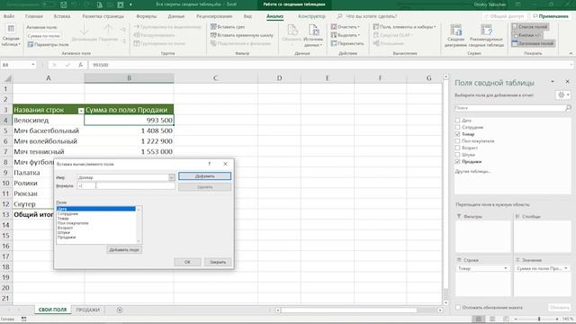Open Рекомендуемые сводные таблицы
The width and height of the screenshot is (576, 324).
486,35
